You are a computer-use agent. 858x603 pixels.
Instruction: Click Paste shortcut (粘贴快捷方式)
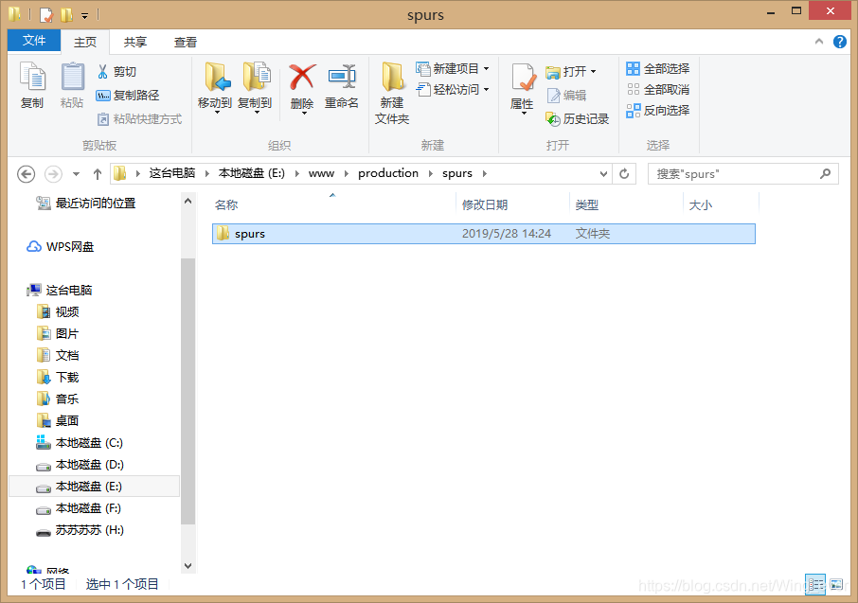point(139,118)
